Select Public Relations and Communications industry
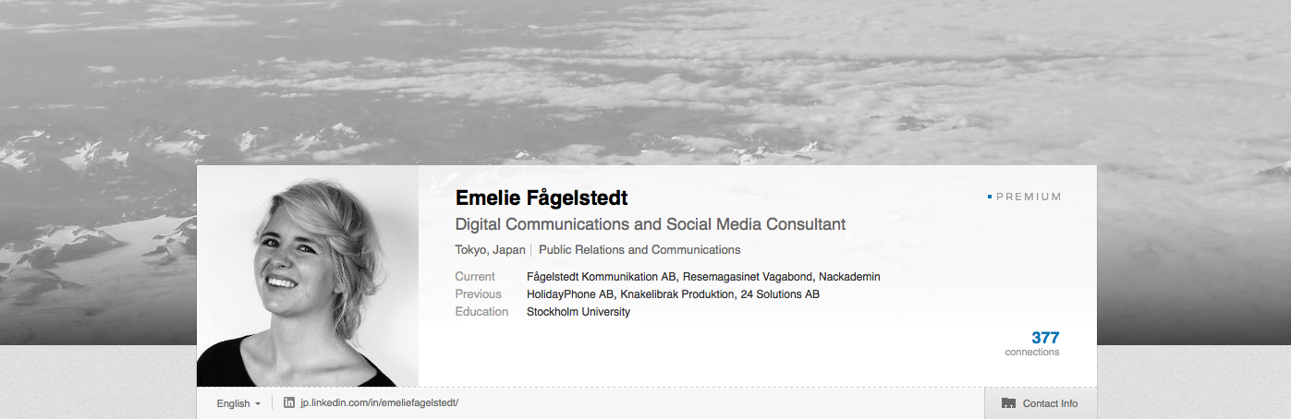 pyautogui.click(x=639, y=250)
